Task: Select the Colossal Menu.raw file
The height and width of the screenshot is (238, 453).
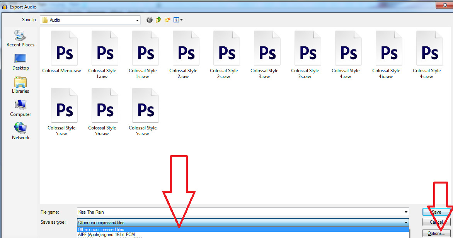Action: click(64, 52)
